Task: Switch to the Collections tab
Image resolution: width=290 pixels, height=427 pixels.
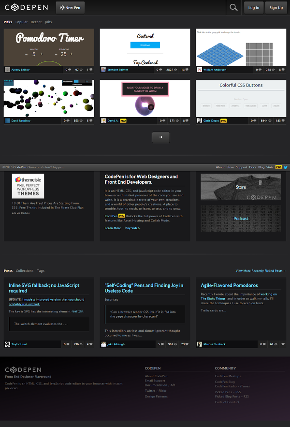Action: click(x=25, y=271)
